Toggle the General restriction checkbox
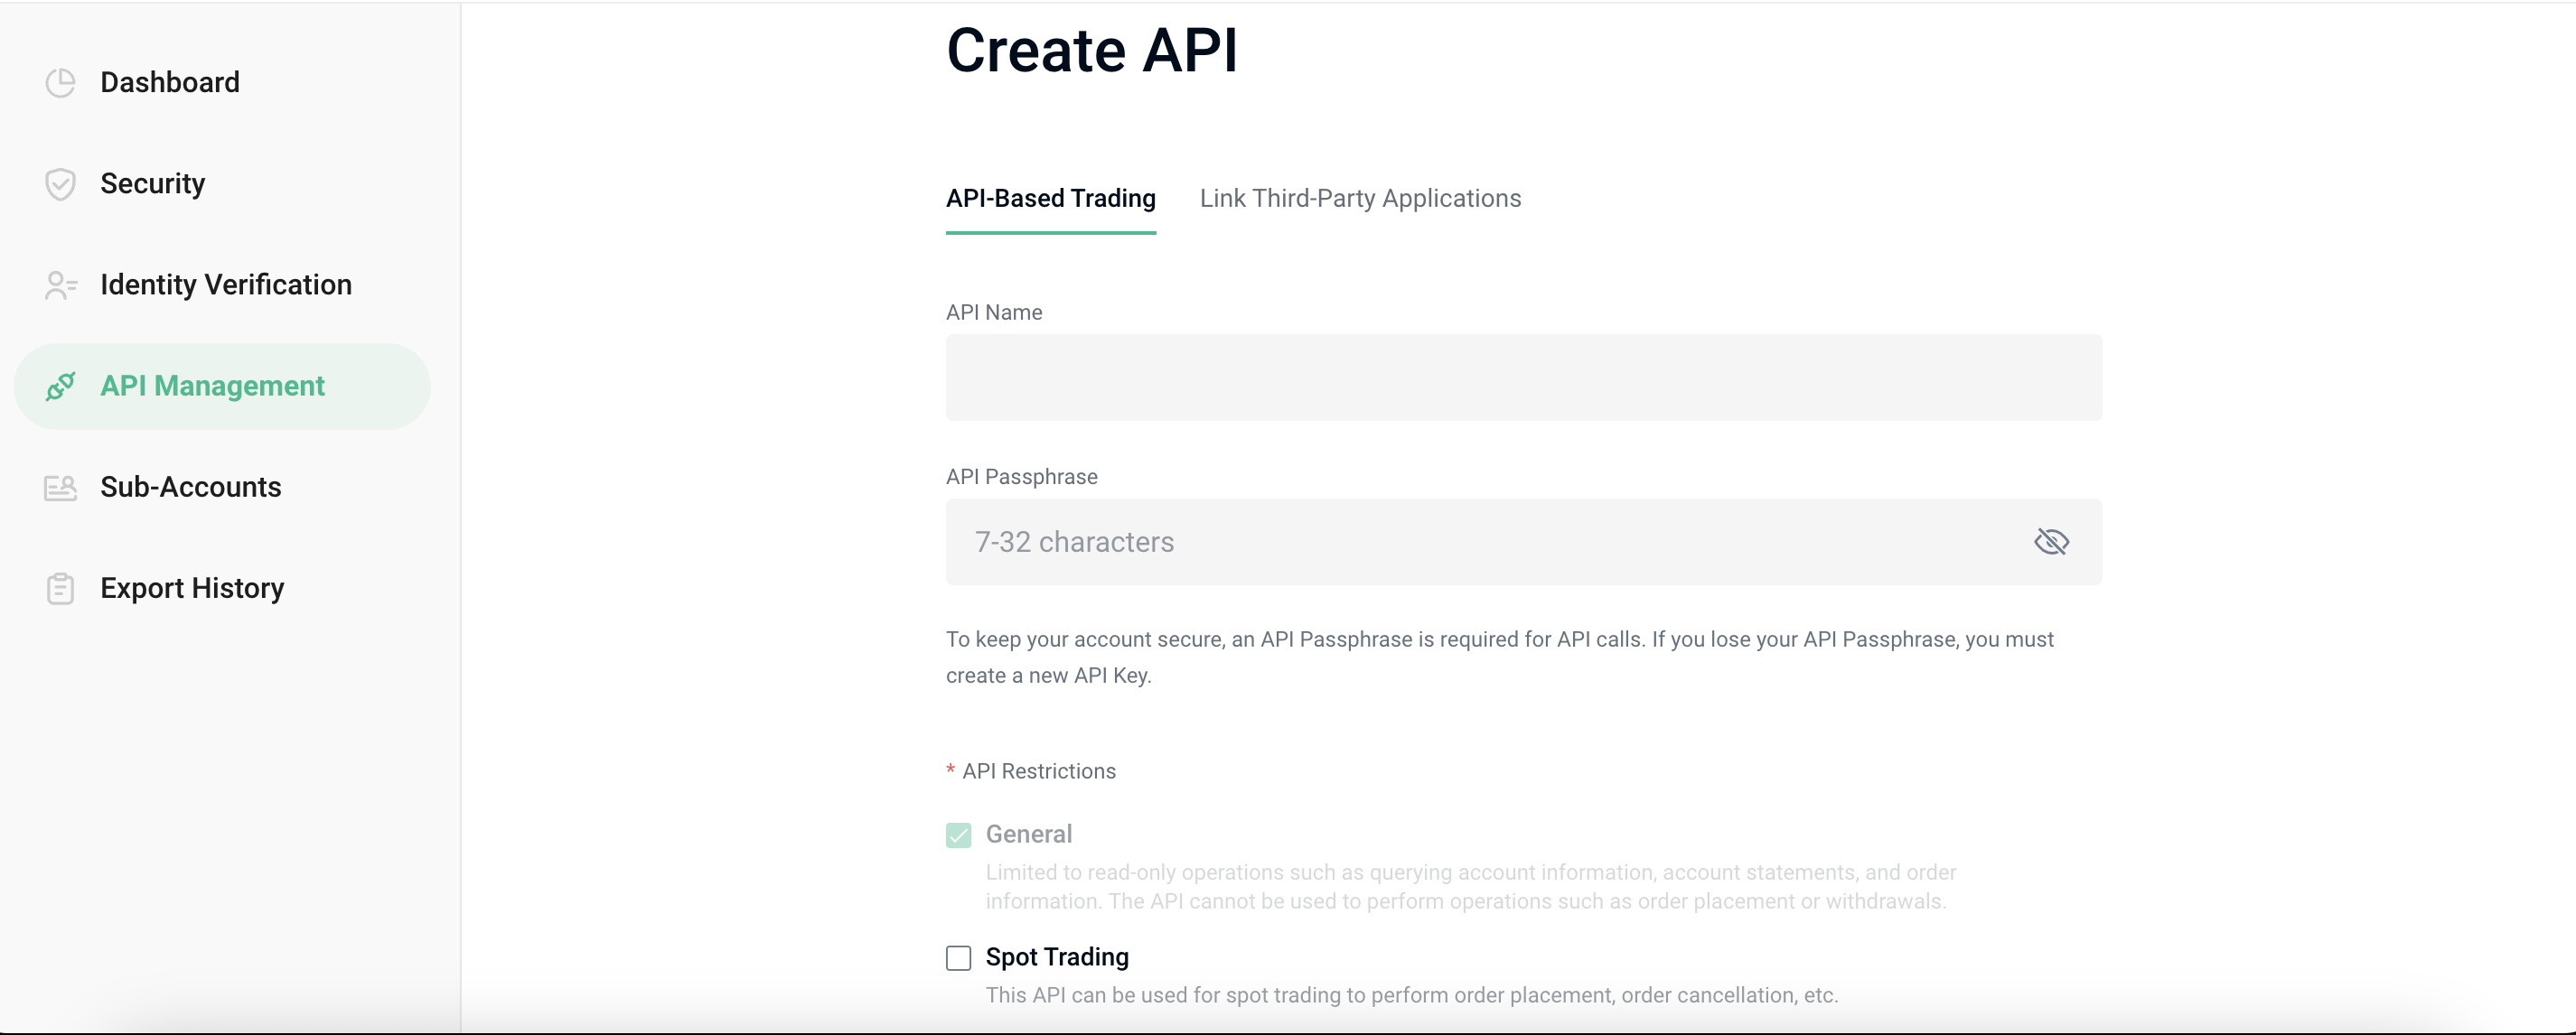This screenshot has height=1035, width=2576. point(959,836)
